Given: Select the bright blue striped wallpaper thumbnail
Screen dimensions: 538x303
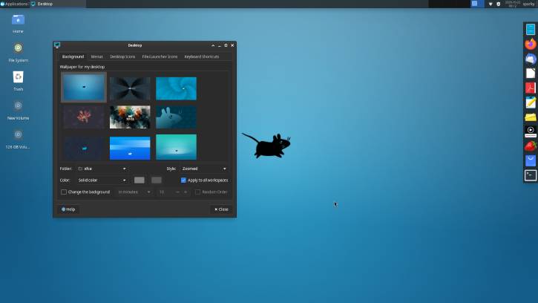Looking at the screenshot, I should (x=130, y=148).
